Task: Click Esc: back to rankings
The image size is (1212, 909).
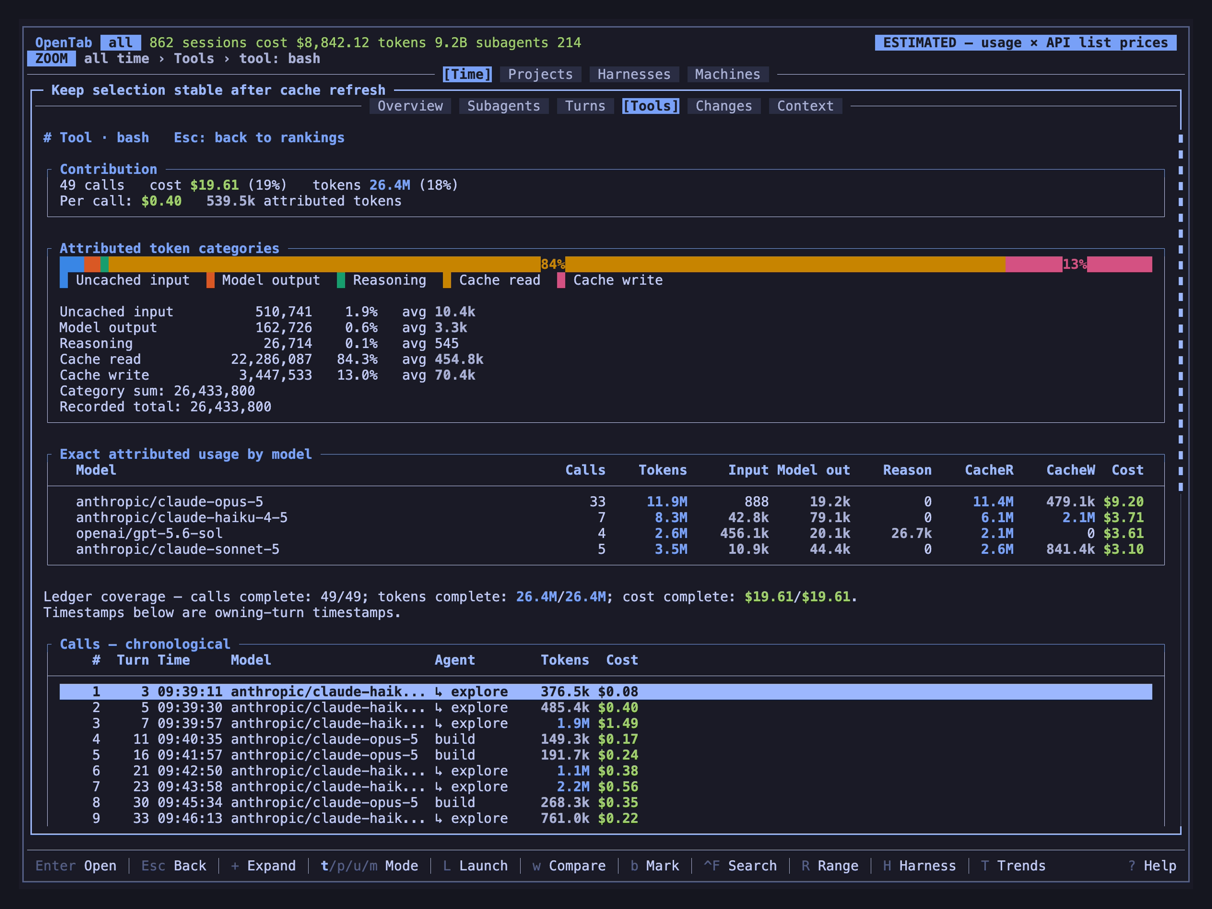Action: (x=259, y=137)
